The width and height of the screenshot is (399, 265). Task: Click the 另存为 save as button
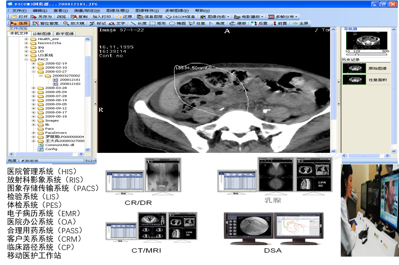tap(42, 17)
